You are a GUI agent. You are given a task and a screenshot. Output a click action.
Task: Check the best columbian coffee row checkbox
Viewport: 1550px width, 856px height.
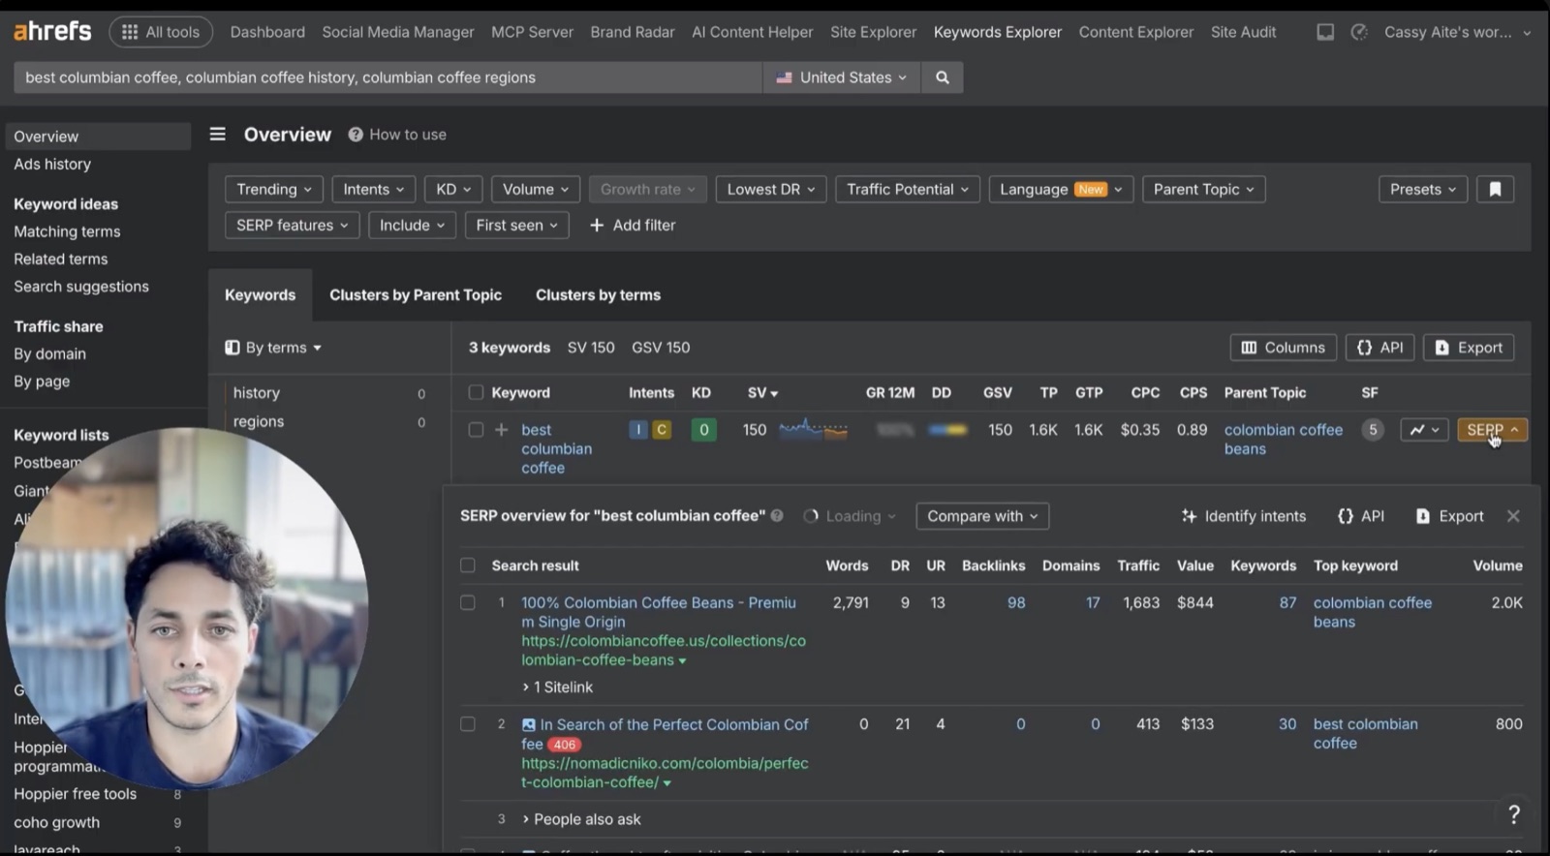[x=476, y=429]
